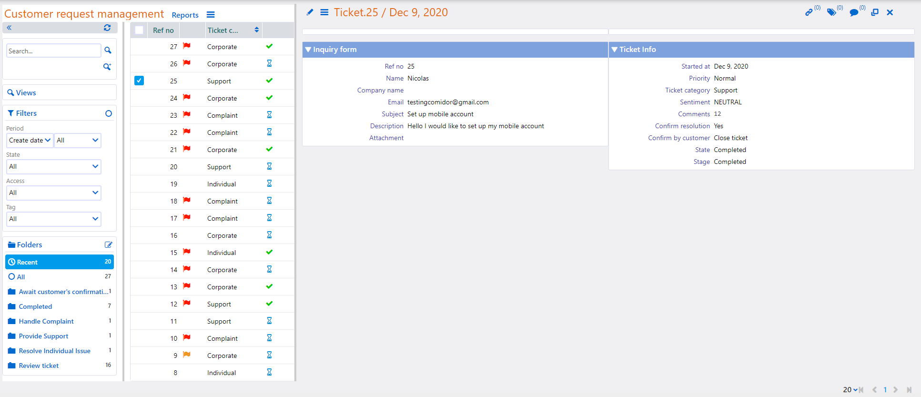Open the comments speech bubble icon
The image size is (921, 397).
pyautogui.click(x=854, y=12)
